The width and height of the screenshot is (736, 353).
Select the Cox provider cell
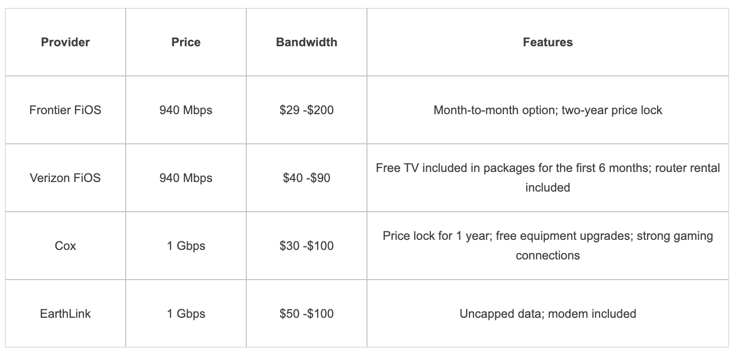pos(65,245)
